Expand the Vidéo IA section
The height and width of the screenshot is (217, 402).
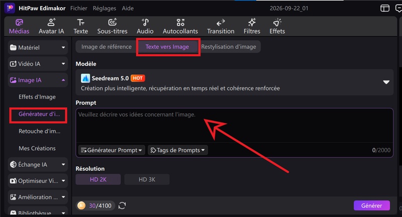point(38,64)
